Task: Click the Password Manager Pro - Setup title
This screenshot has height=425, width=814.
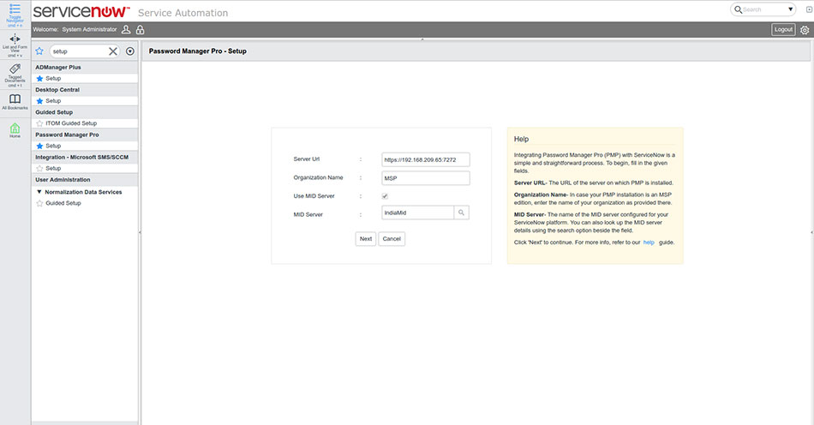Action: (x=198, y=51)
